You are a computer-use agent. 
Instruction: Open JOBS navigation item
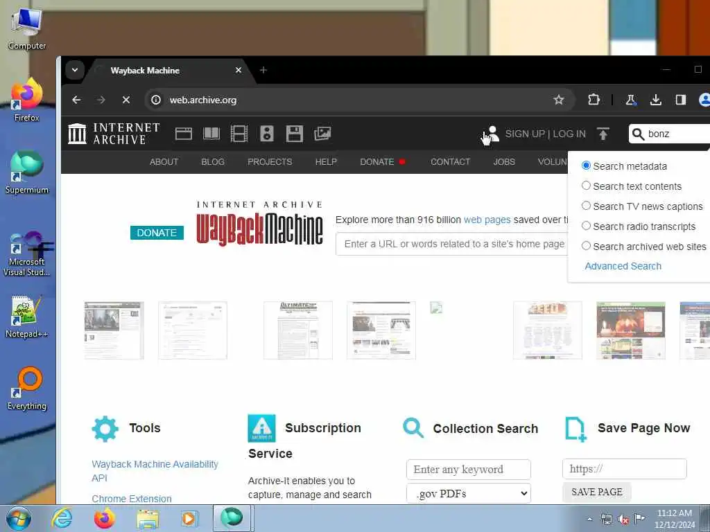click(x=504, y=161)
